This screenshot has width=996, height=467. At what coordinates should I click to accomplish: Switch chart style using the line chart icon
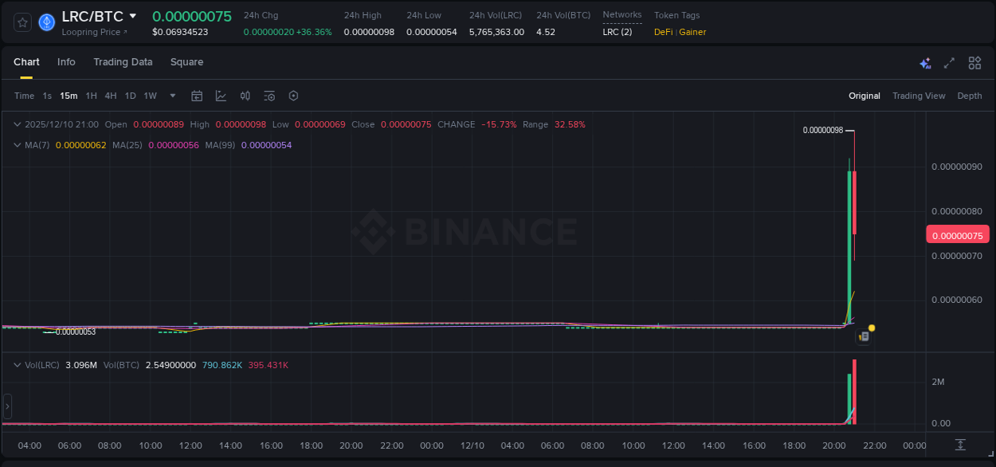[221, 96]
